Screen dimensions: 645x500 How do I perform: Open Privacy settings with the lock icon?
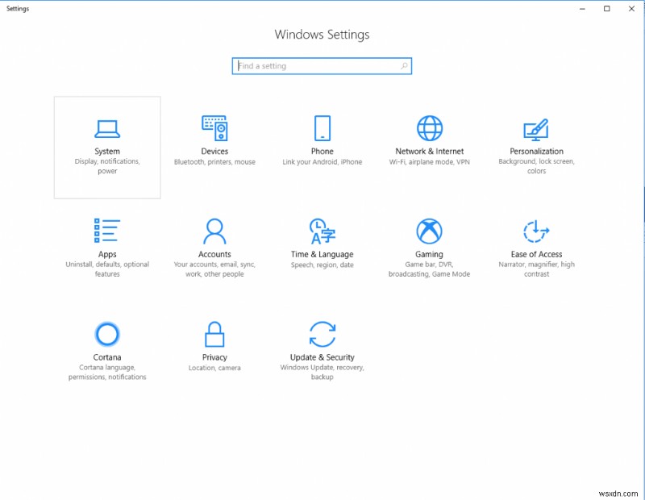pos(214,347)
